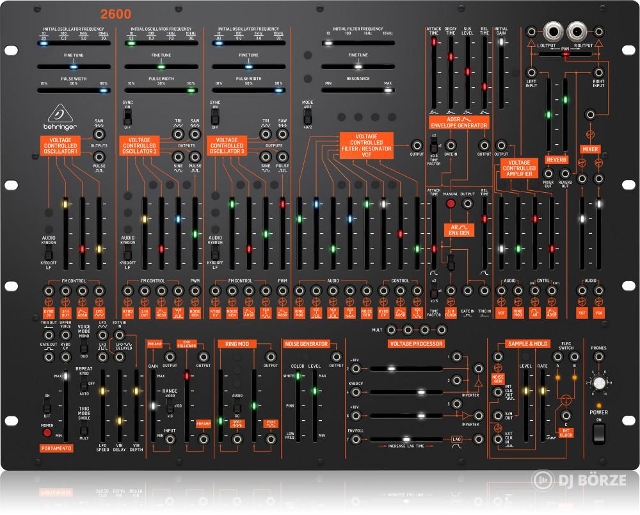Screen dimensions: 640x515
Task: Click the VCO 3 PULSE output jack
Action: click(x=282, y=157)
